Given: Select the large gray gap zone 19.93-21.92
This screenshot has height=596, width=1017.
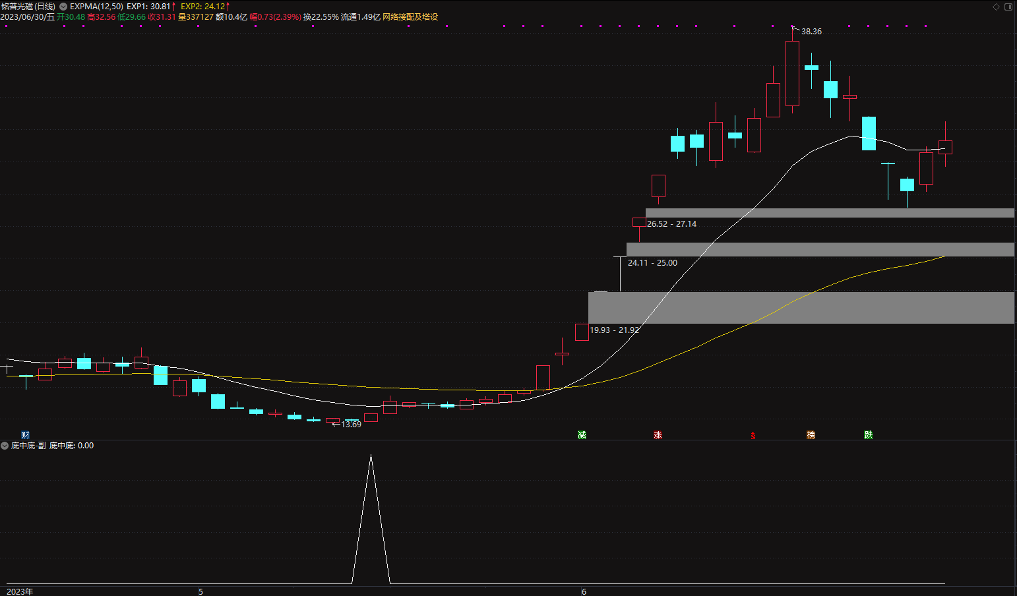Looking at the screenshot, I should click(x=801, y=308).
